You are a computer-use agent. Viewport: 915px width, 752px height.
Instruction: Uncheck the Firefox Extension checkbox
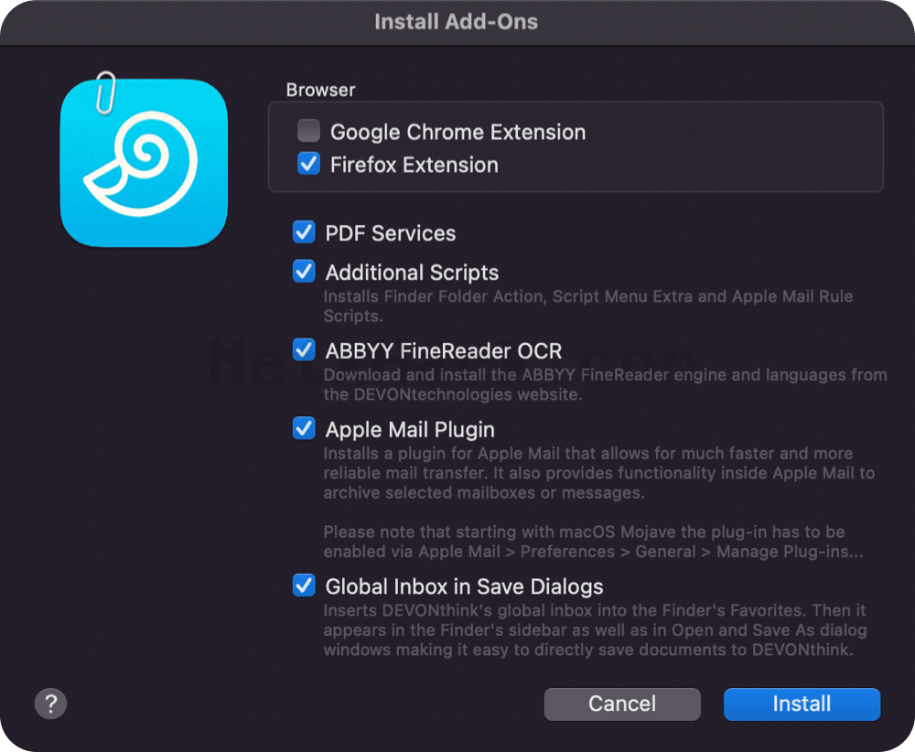click(x=308, y=164)
